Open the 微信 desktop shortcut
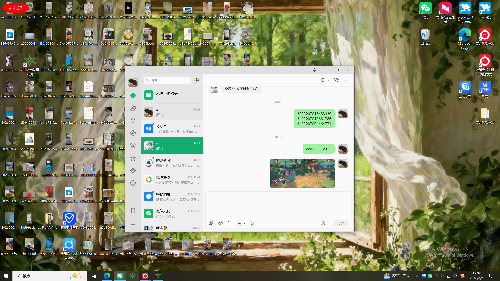Image resolution: width=500 pixels, height=281 pixels. click(426, 11)
